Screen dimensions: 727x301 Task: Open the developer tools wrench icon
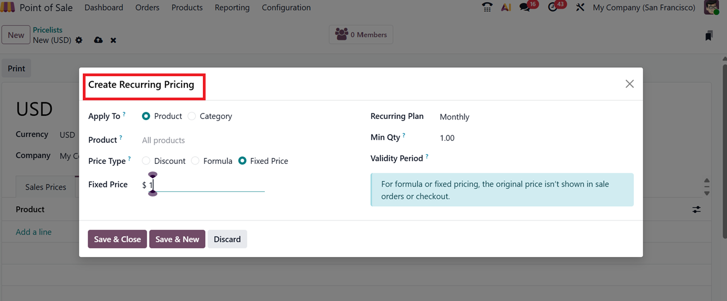[580, 8]
